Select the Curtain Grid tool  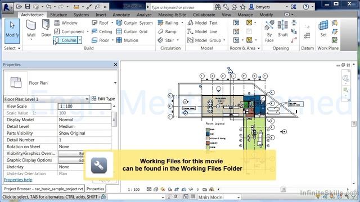coord(132,31)
